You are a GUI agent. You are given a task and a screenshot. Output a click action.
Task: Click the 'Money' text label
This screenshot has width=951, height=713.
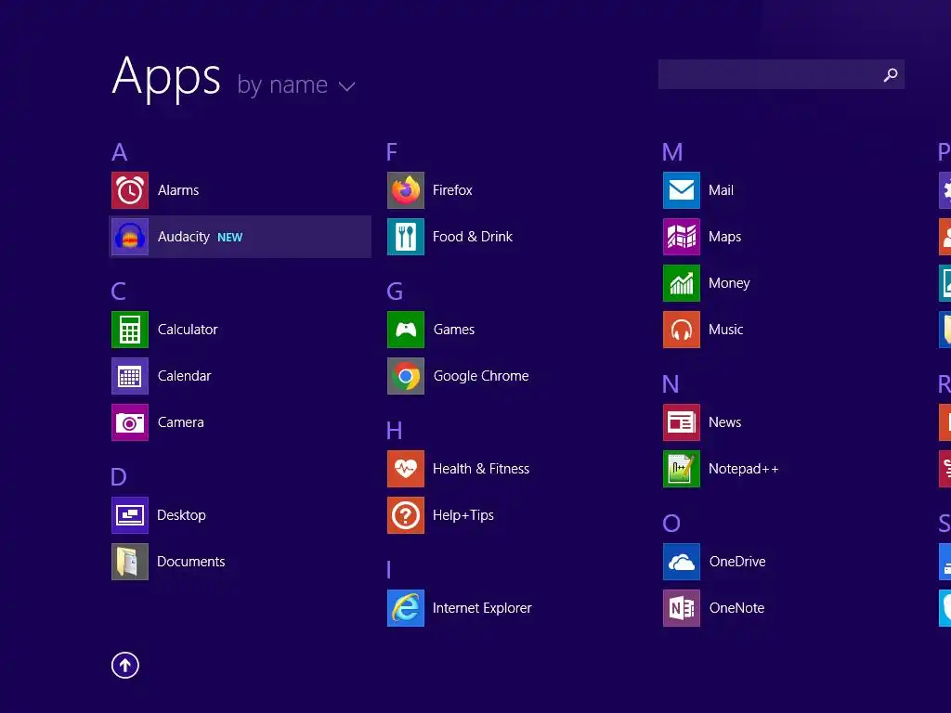click(729, 283)
